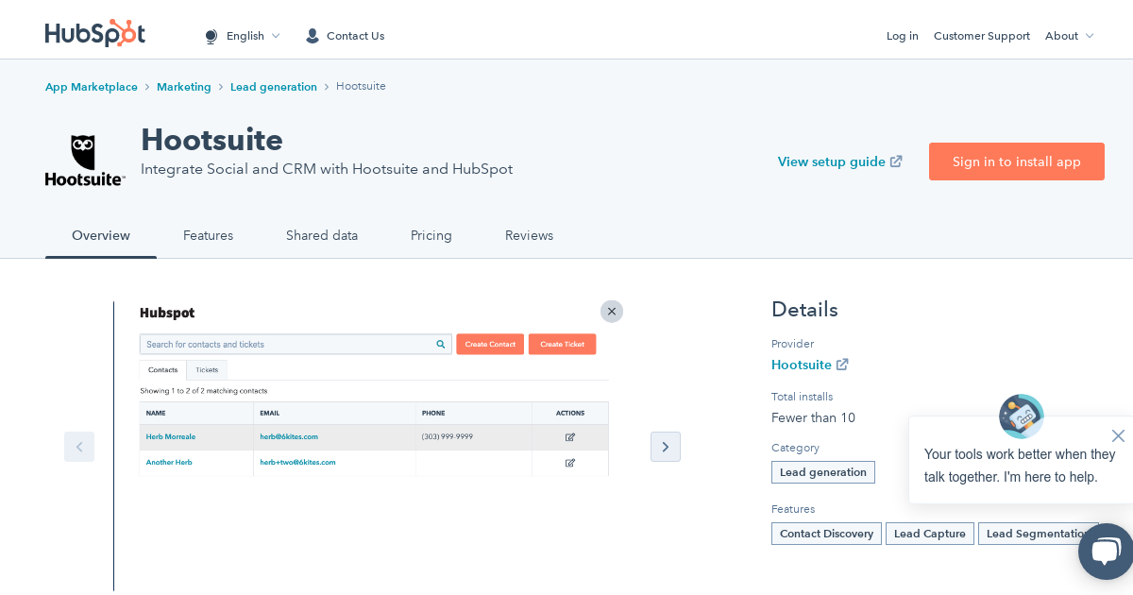Click the Contact Us link
Screen dimensions: 1133x595
[x=355, y=36]
